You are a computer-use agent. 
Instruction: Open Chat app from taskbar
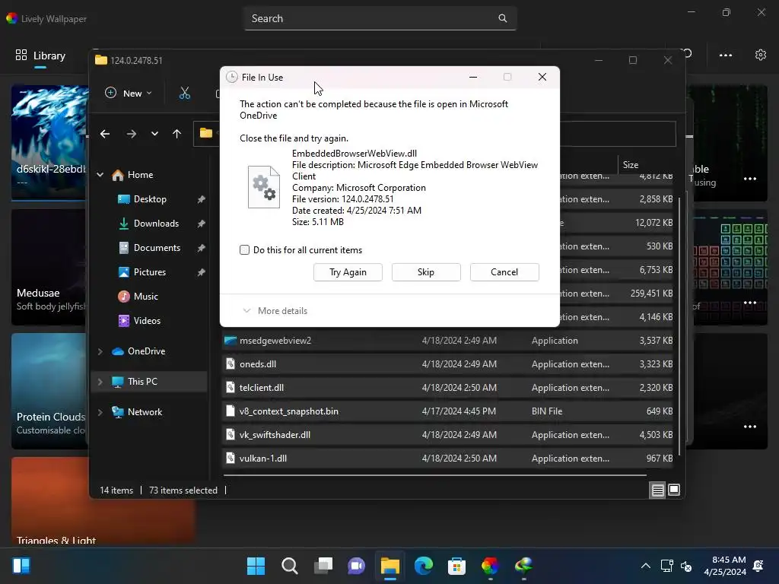[356, 566]
